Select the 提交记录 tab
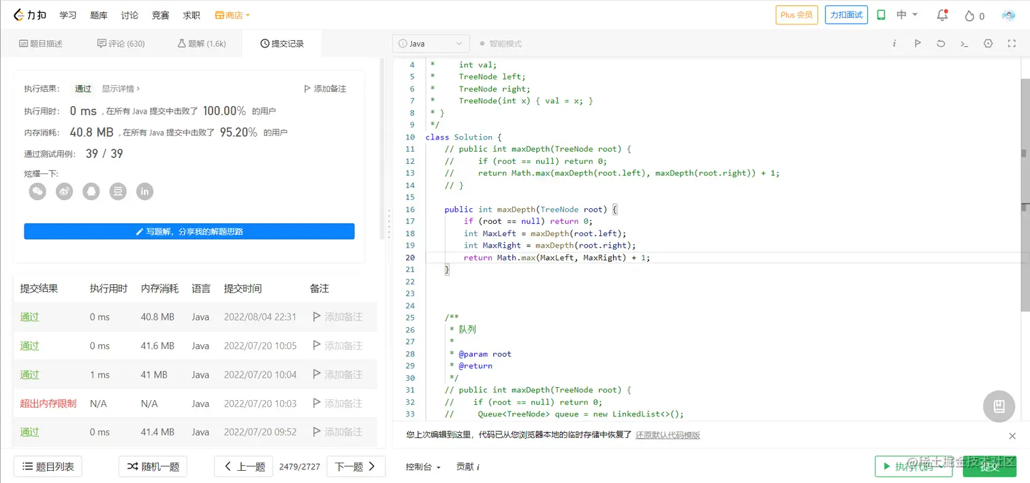Viewport: 1030px width, 483px height. [x=282, y=44]
